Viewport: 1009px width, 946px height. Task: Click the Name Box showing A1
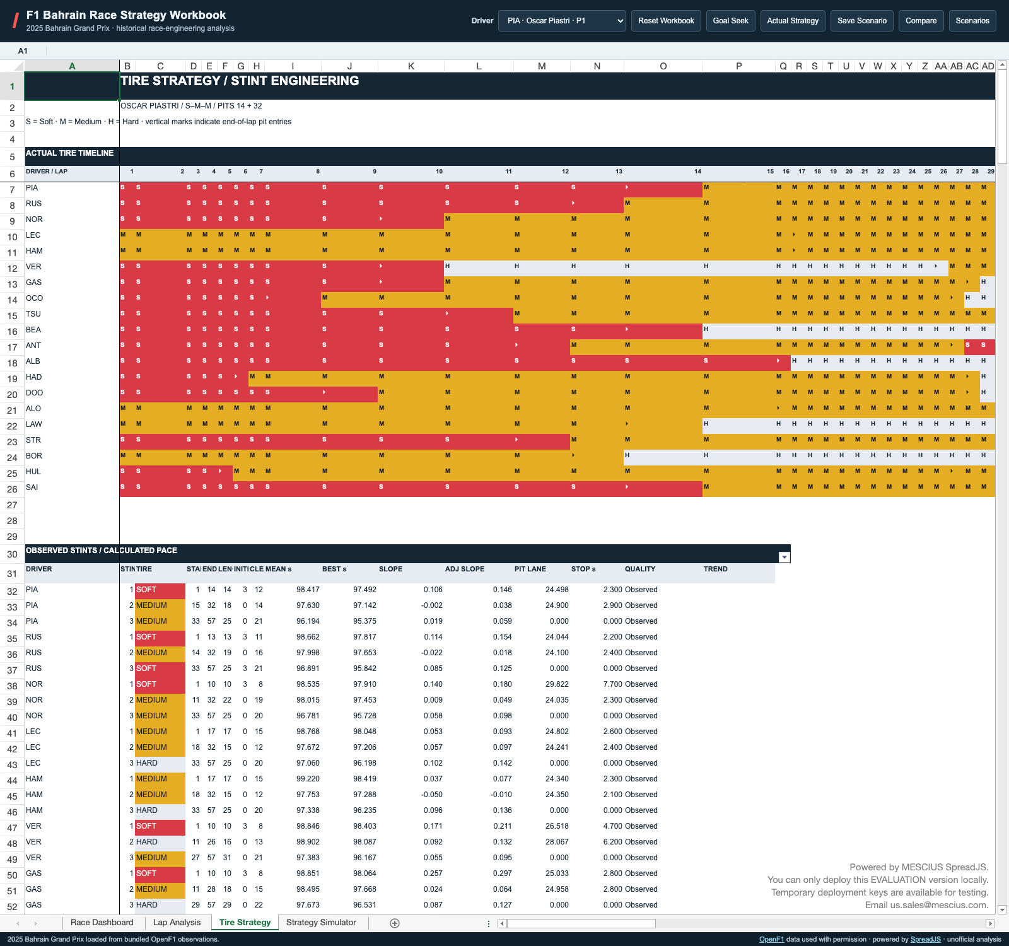(x=23, y=51)
